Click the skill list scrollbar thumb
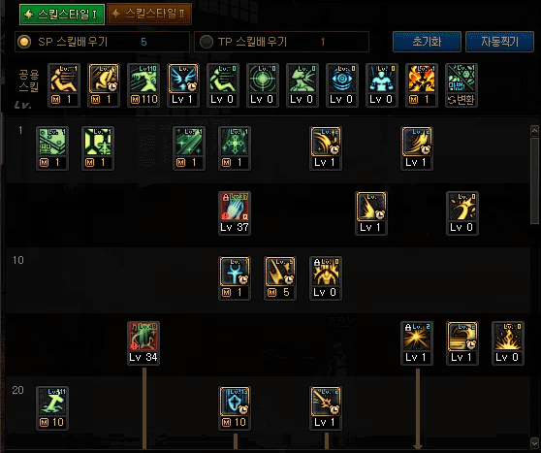The height and width of the screenshot is (453, 541). click(534, 181)
